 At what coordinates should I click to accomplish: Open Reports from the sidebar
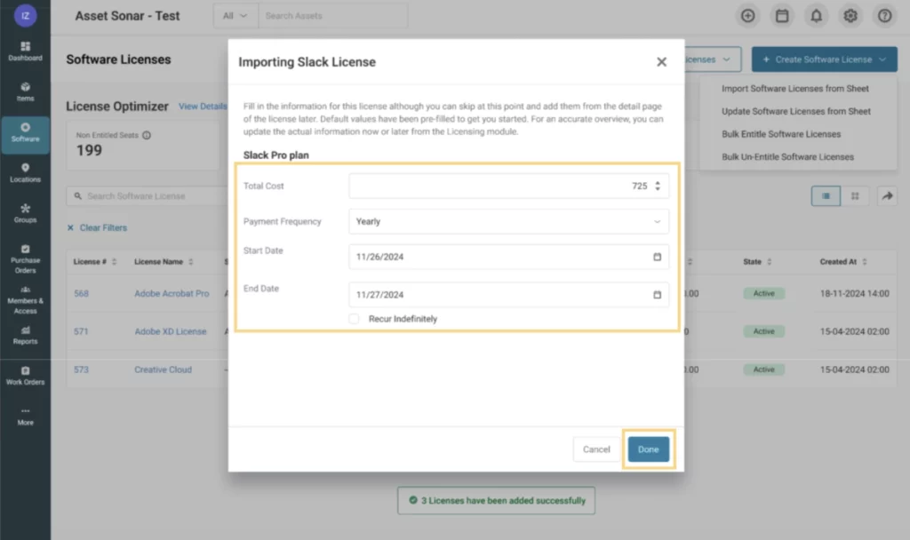pyautogui.click(x=25, y=335)
